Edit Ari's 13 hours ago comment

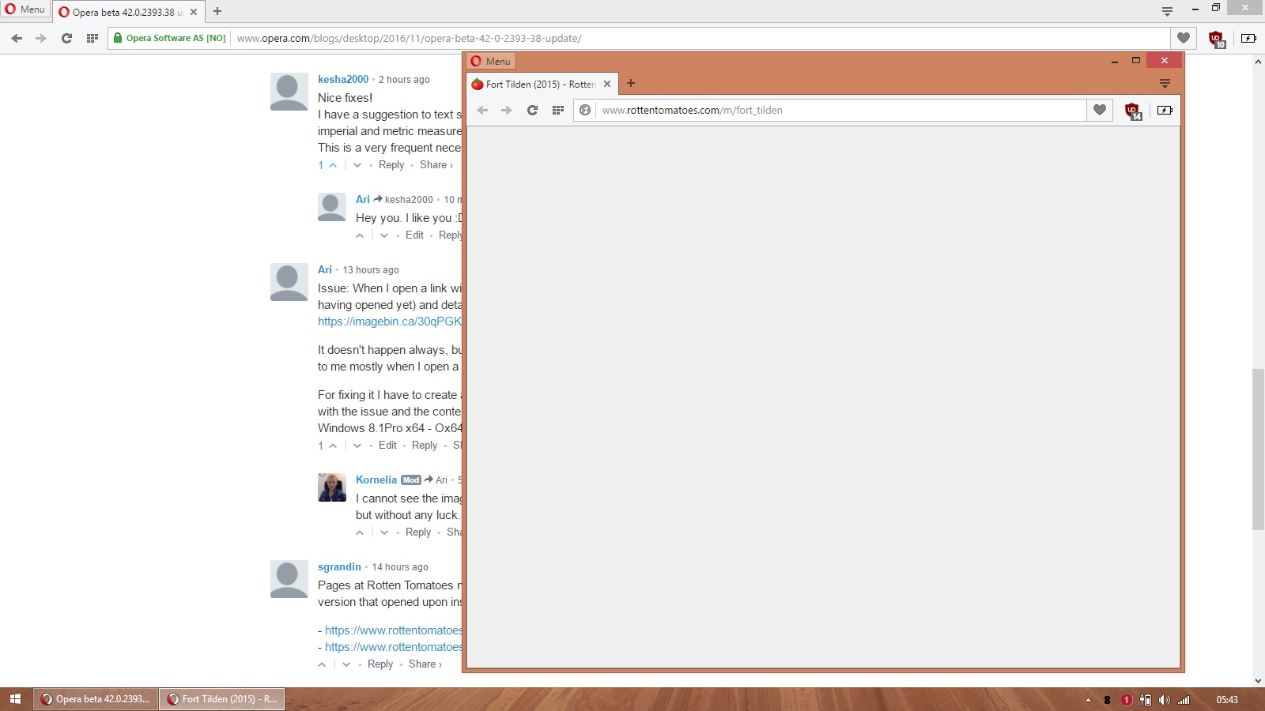click(x=387, y=445)
